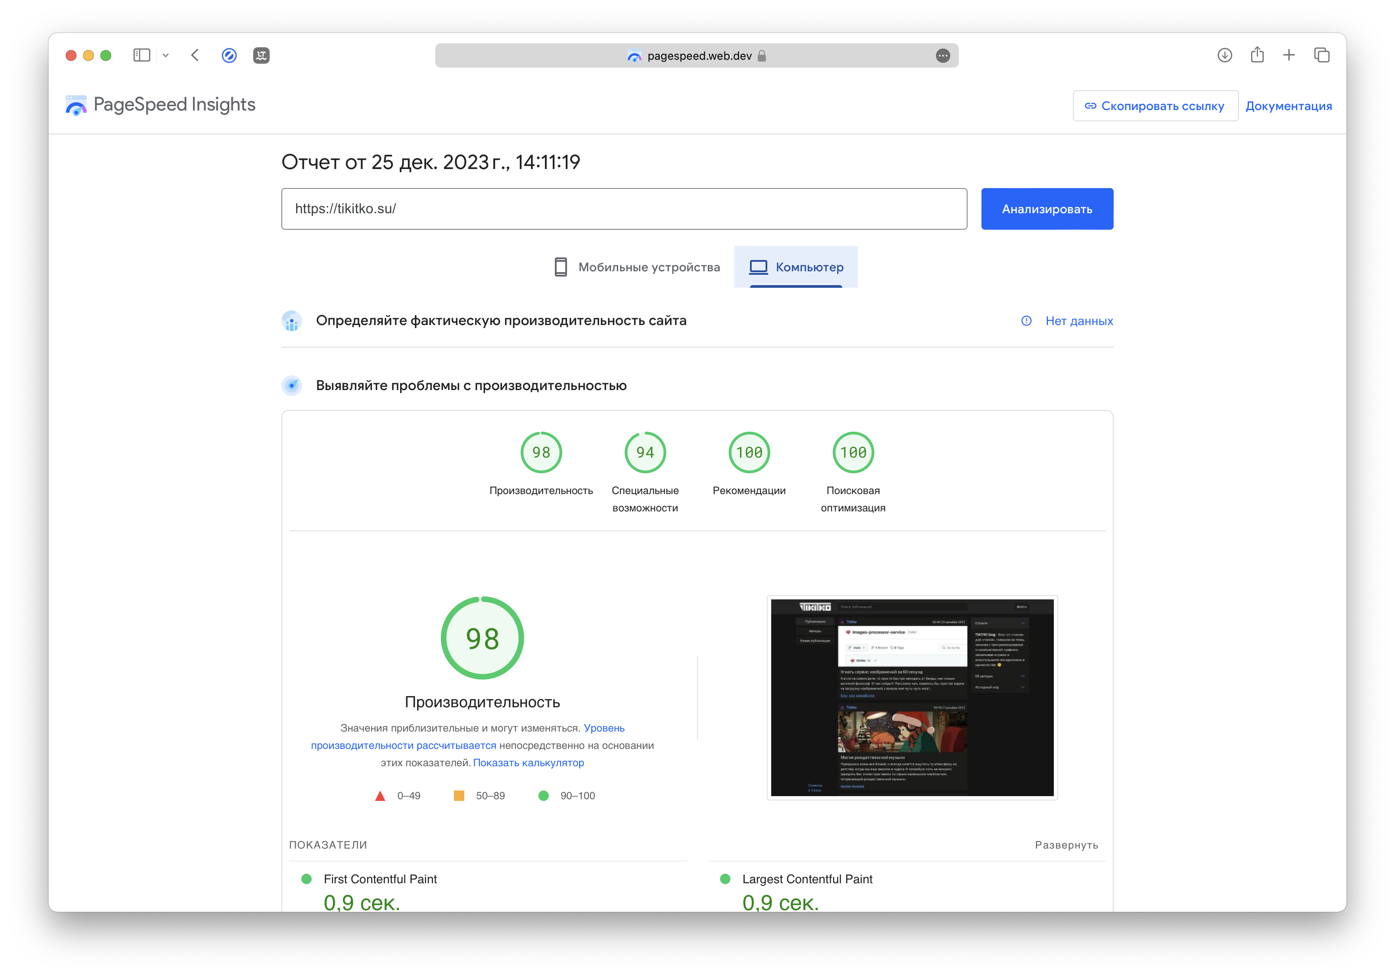The image size is (1395, 976).
Task: Click the 94 accessibility score gauge
Action: (645, 452)
